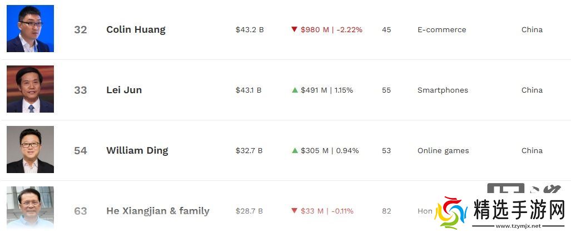Viewport: 571px width, 233px height.
Task: Open the He Xiangjian & family link
Action: tap(158, 211)
